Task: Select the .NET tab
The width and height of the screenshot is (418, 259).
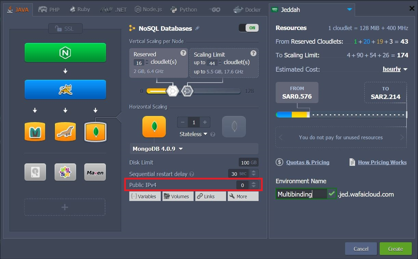Action: (114, 10)
